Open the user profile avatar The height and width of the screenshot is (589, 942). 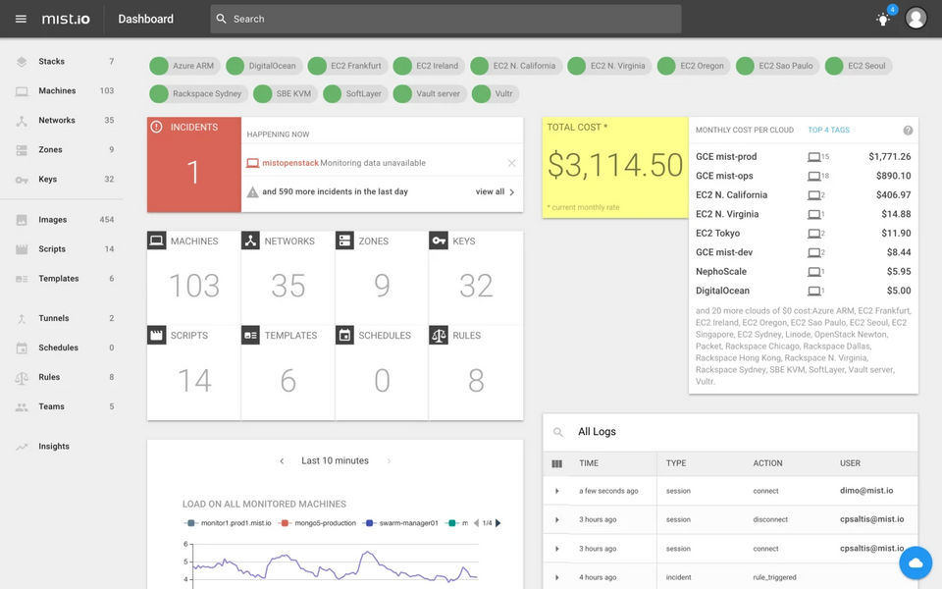click(x=916, y=19)
